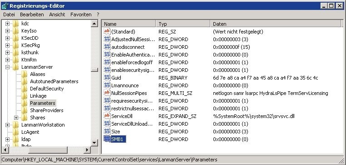346x165 pixels.
Task: Click the ServiceDllUnload... DWORD icon
Action: click(x=107, y=124)
